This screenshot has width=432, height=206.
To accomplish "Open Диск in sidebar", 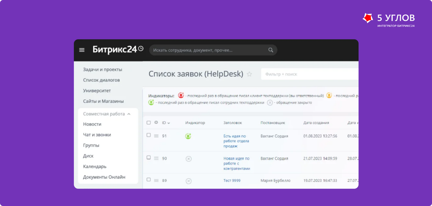I will click(88, 156).
